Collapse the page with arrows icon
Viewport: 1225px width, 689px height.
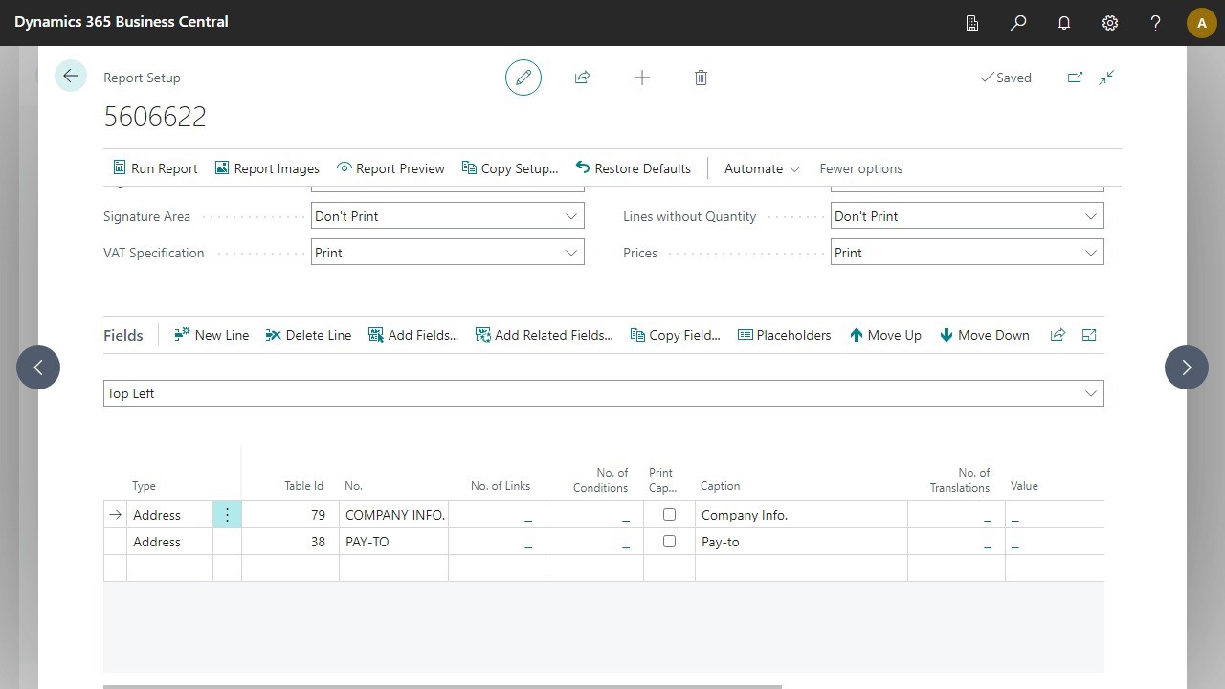pyautogui.click(x=1106, y=78)
